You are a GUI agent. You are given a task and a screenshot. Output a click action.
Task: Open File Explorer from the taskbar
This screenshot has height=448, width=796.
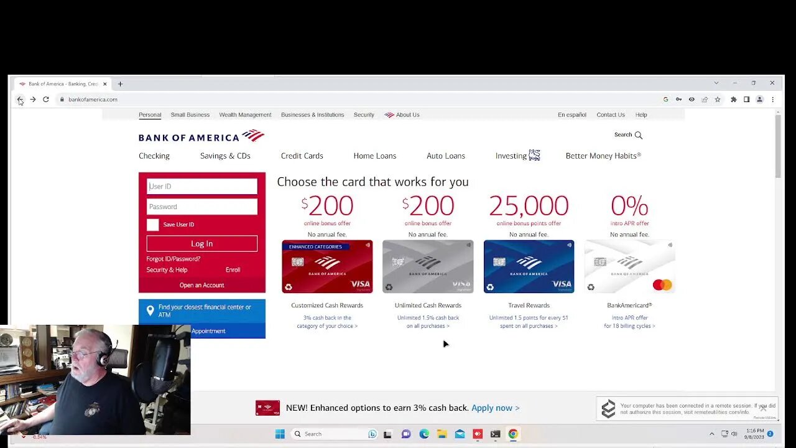tap(442, 434)
